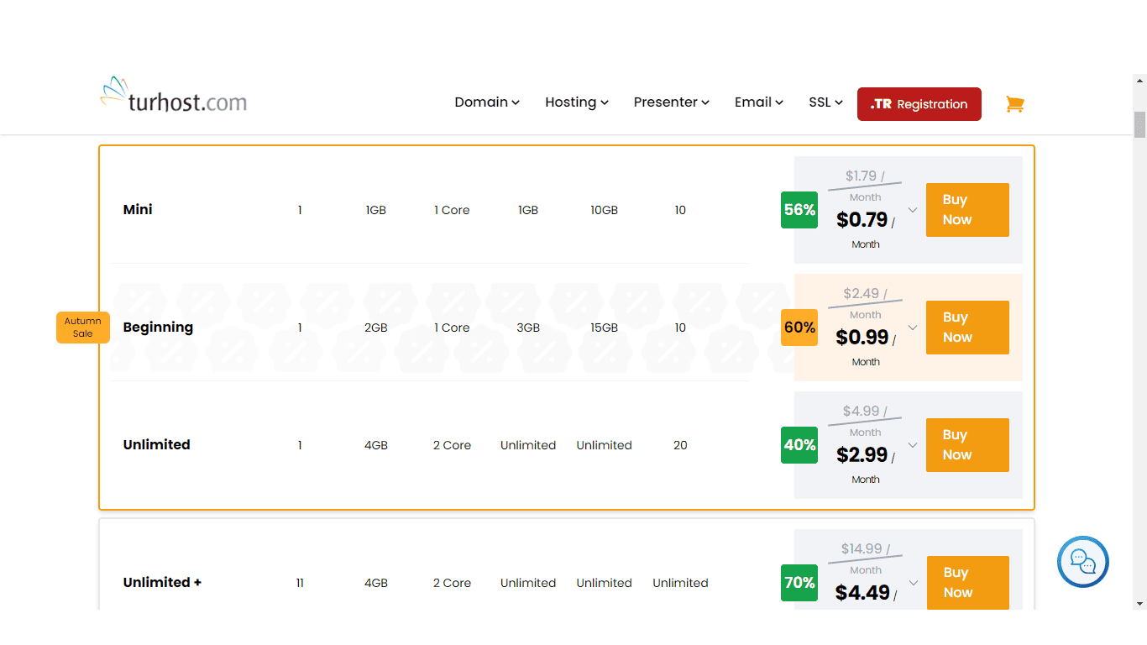Viewport: 1147px width, 645px height.
Task: Select the Beginning plan name
Action: click(158, 328)
